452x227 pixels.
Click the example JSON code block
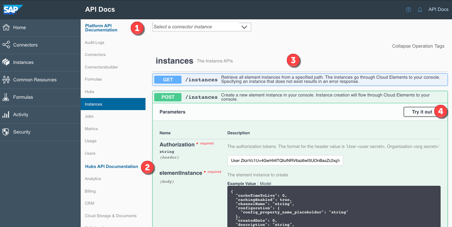[x=334, y=206]
